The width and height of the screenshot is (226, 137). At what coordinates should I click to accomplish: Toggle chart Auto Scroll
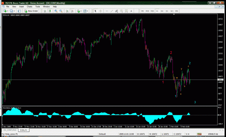67,11
